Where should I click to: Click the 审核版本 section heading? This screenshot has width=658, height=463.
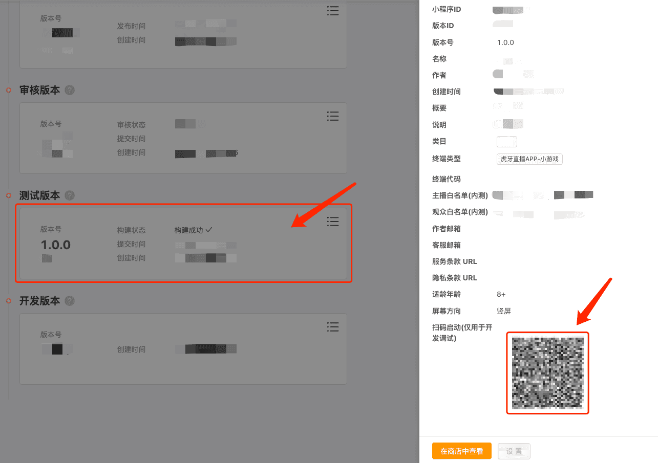point(39,90)
